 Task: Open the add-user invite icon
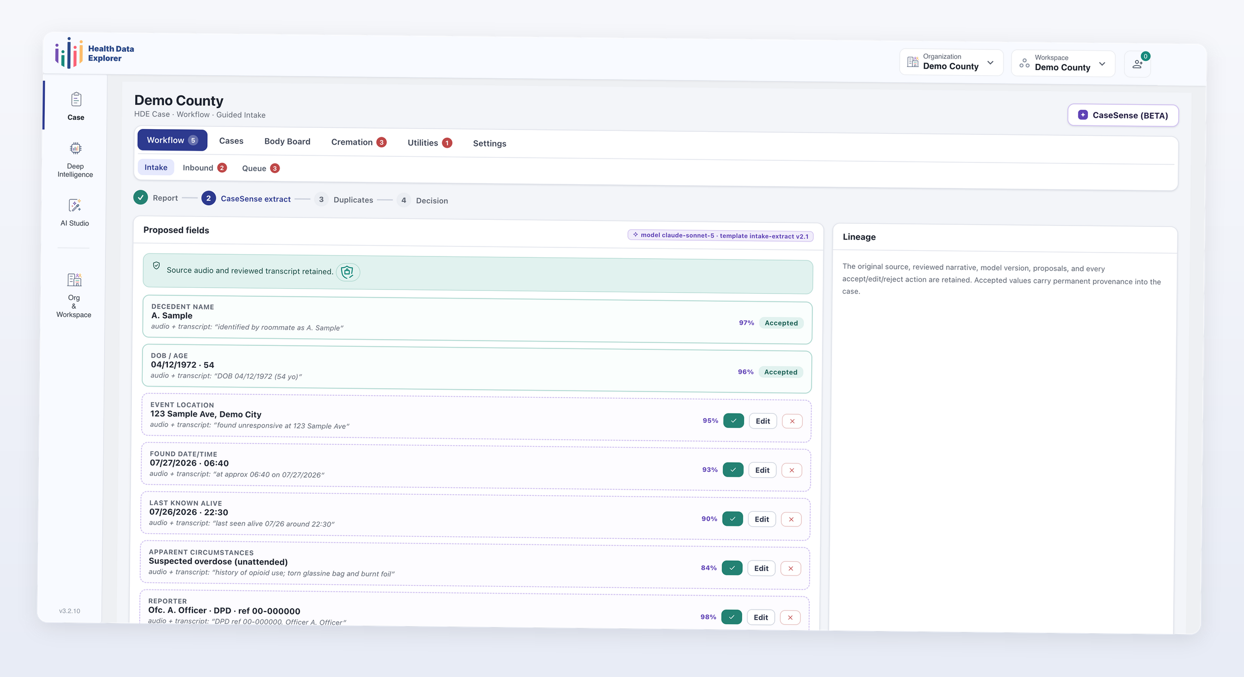point(1137,63)
